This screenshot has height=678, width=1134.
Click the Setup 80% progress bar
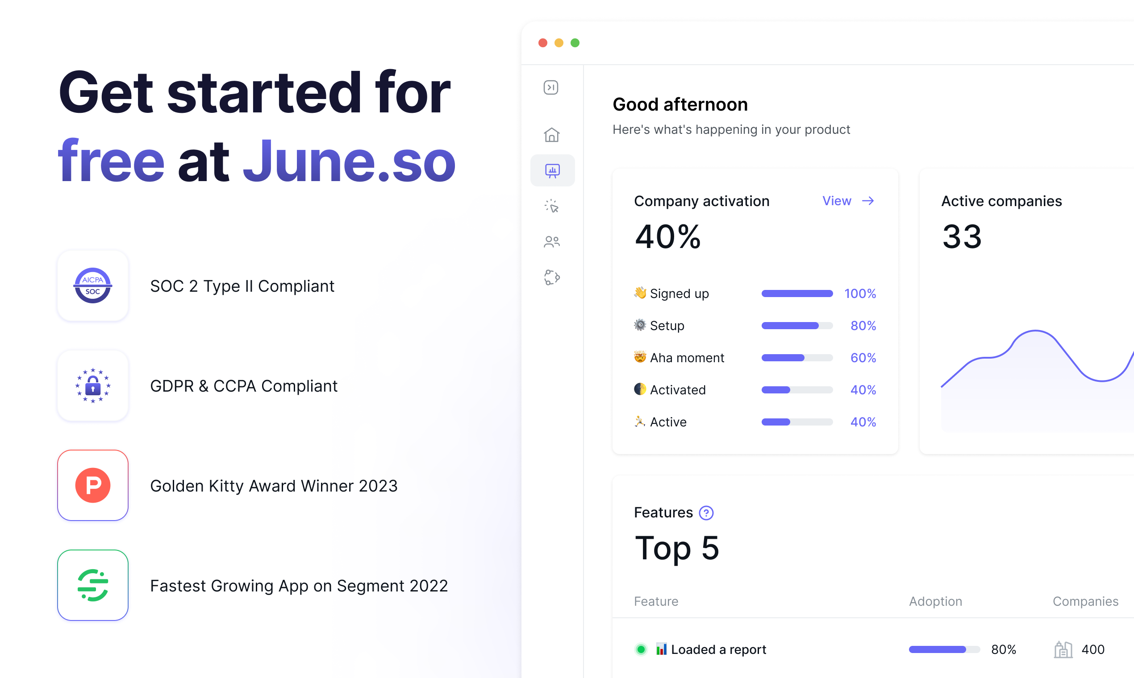pos(797,325)
